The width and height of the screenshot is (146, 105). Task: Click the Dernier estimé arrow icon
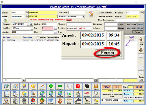pos(69,101)
